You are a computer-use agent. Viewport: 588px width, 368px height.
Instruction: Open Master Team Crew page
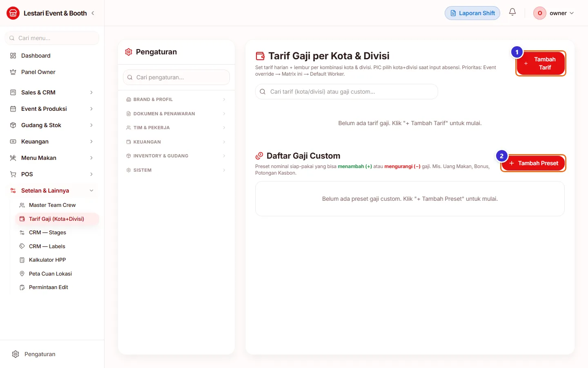57,205
